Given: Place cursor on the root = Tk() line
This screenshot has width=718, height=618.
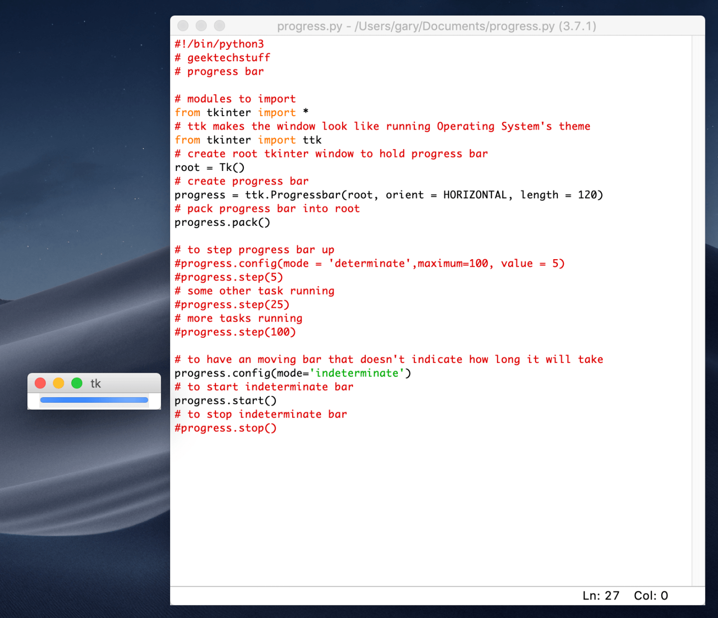Looking at the screenshot, I should 209,167.
